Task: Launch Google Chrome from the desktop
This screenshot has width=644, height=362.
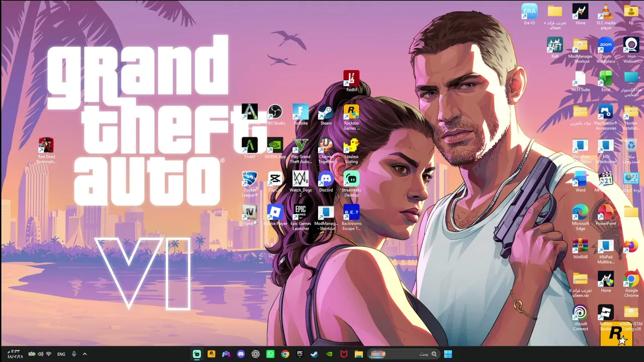Action: pos(631,285)
